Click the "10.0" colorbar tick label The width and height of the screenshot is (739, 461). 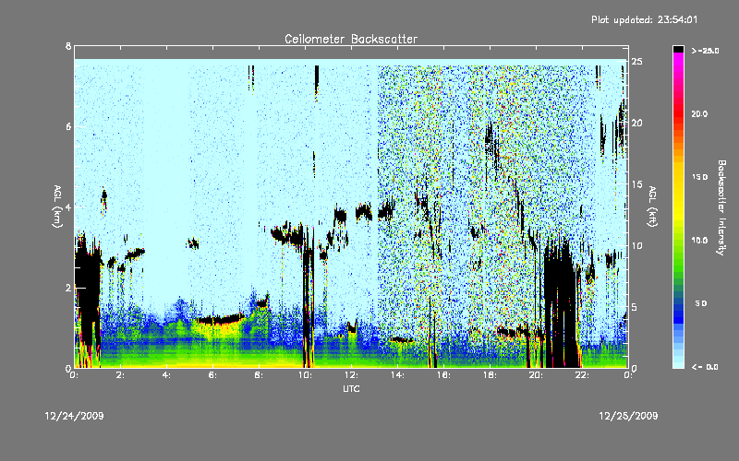point(699,241)
